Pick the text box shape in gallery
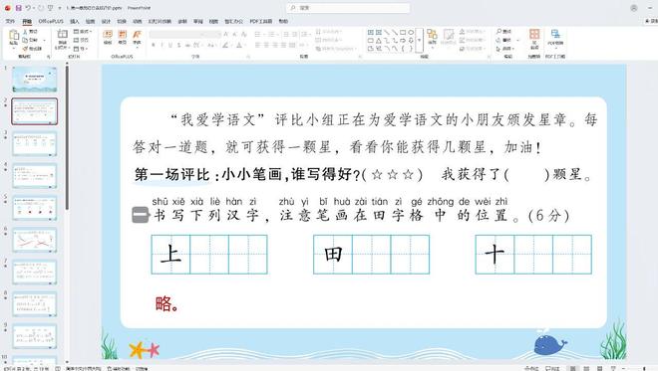This screenshot has width=658, height=371. (371, 32)
